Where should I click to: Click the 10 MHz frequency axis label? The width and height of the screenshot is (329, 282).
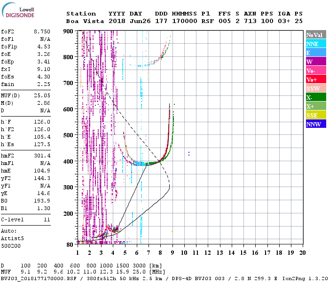pos(184,253)
